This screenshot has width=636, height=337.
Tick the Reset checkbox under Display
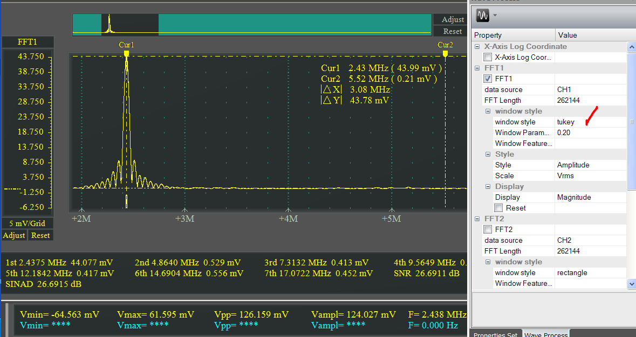pos(498,208)
